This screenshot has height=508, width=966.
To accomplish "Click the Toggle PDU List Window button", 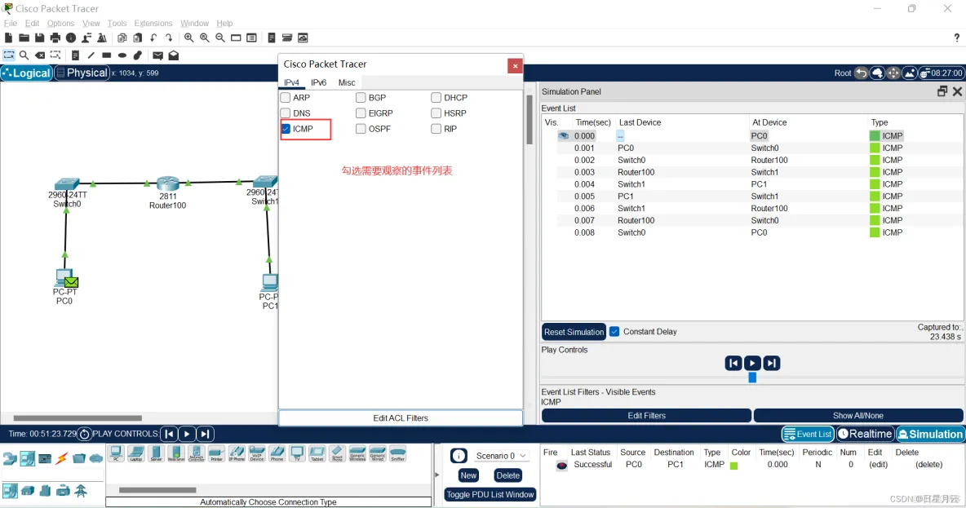I will coord(490,494).
